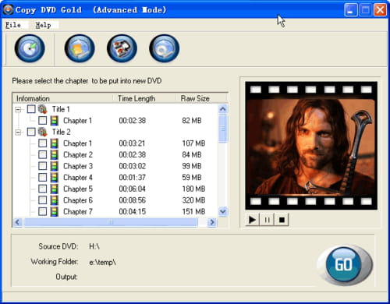Stop the preview video
Image resolution: width=390 pixels, height=304 pixels.
tap(282, 220)
